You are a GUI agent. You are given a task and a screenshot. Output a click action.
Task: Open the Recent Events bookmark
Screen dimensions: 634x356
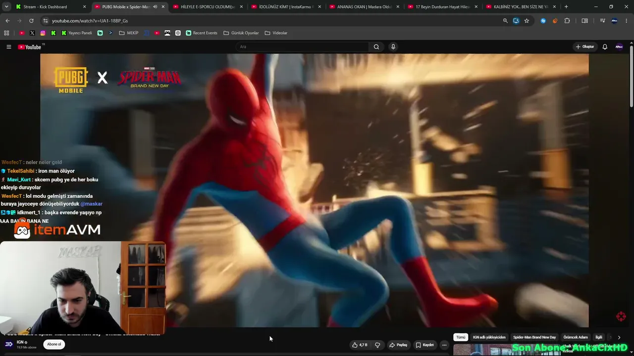tap(202, 33)
